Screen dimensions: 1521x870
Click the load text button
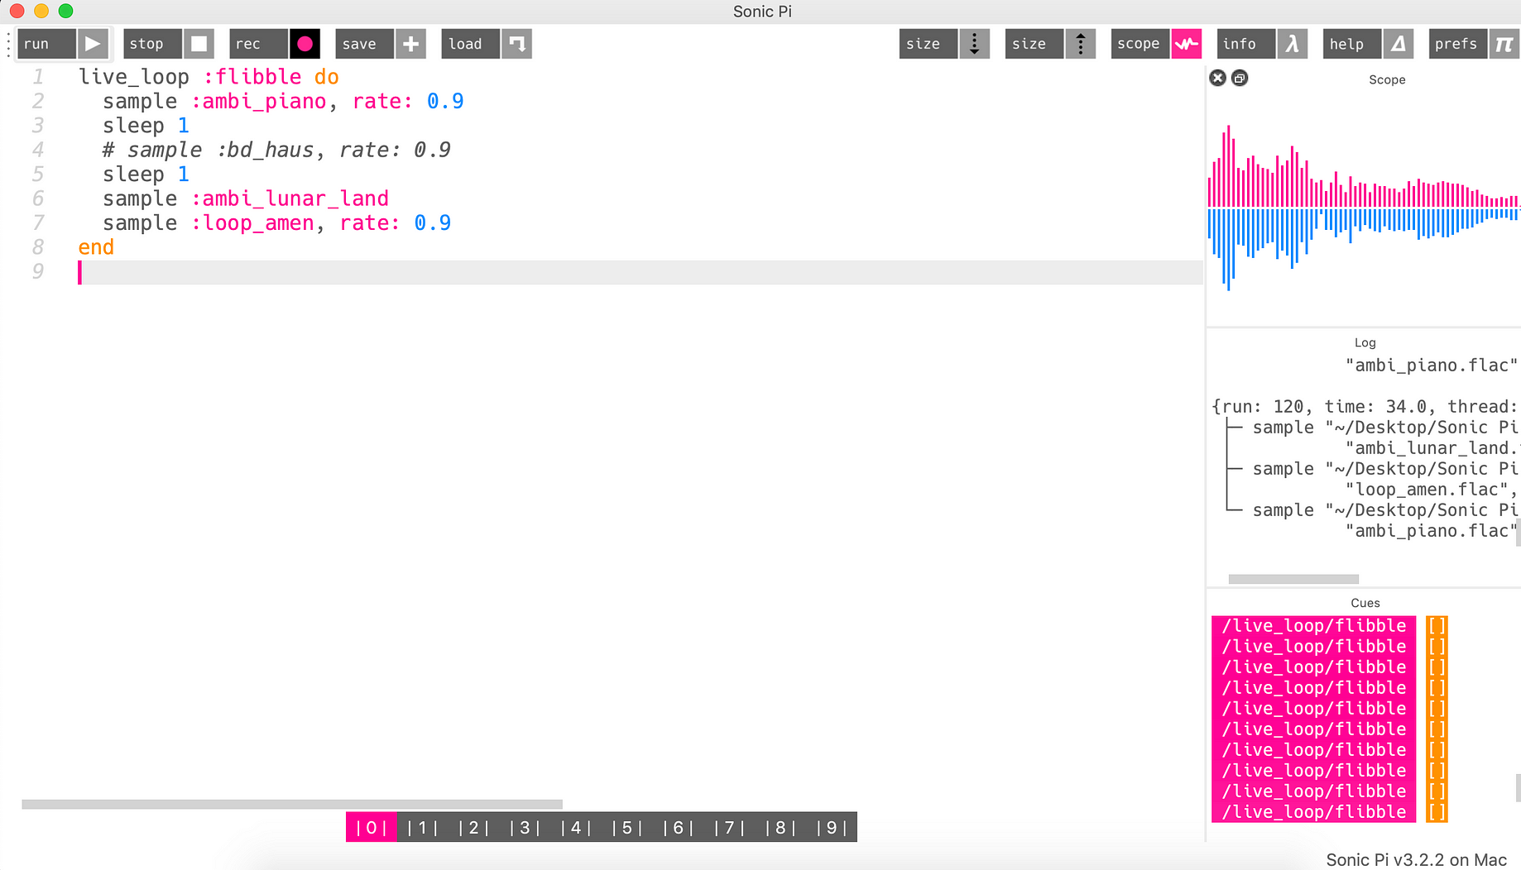(470, 44)
